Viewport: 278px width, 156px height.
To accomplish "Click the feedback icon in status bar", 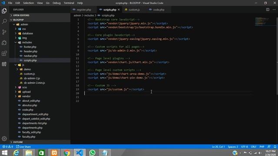I will tap(269, 147).
